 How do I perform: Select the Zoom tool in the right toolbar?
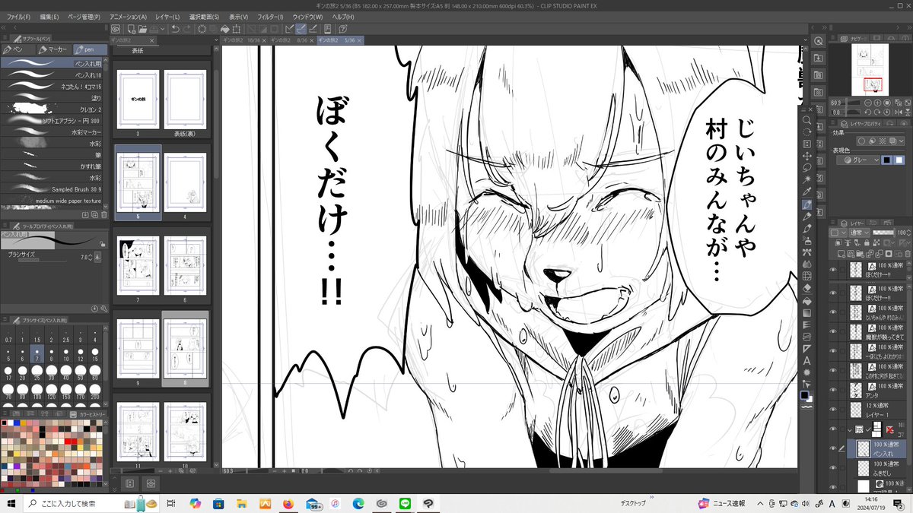tap(808, 119)
